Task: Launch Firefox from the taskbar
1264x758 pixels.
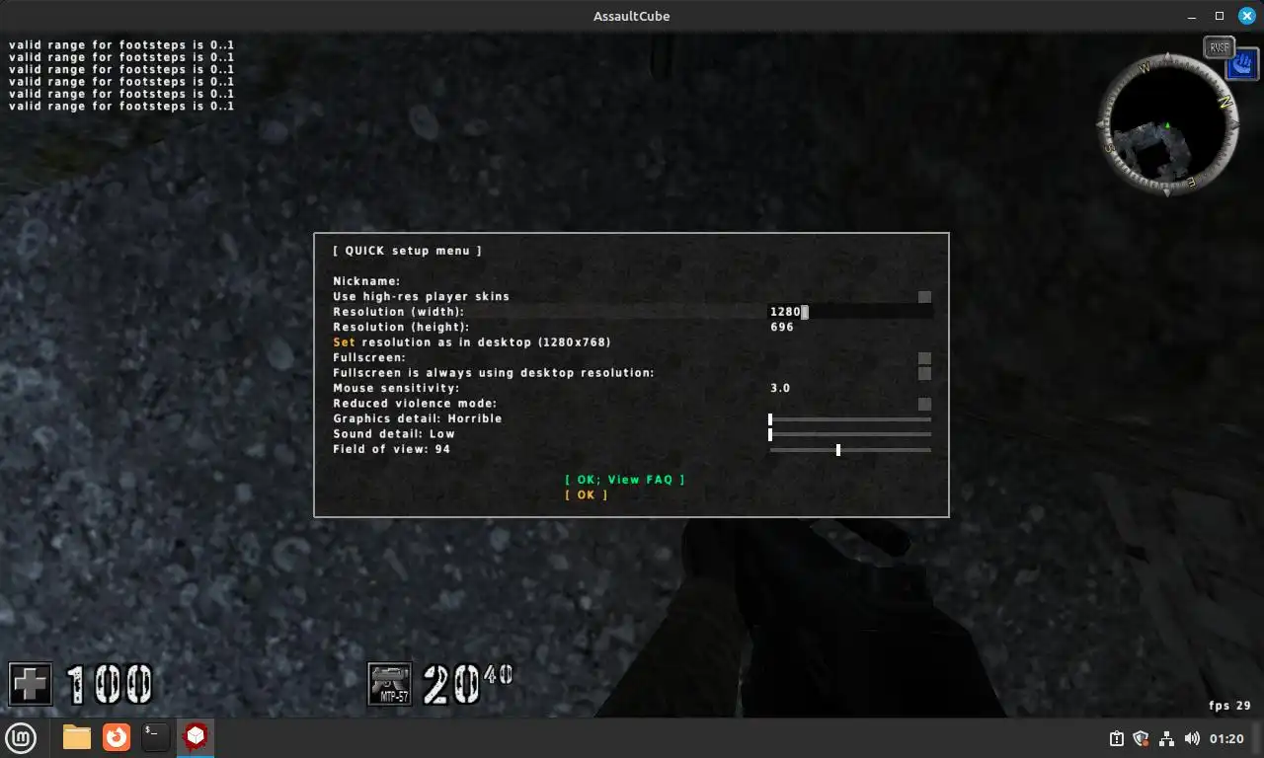Action: point(117,737)
